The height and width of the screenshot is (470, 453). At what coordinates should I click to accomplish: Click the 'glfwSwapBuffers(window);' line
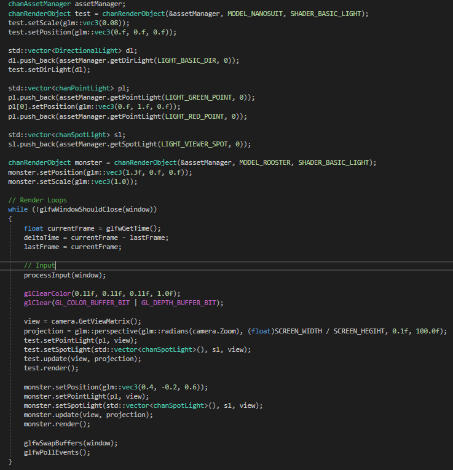[x=71, y=443]
